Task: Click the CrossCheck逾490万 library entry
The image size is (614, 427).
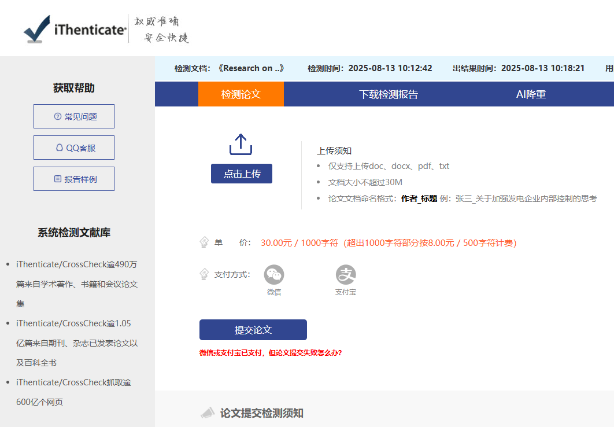Action: tap(77, 284)
